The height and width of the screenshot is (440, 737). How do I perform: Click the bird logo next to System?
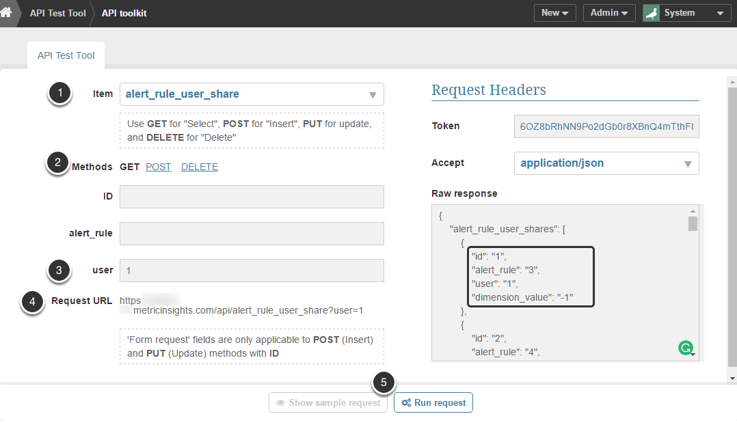pos(652,13)
